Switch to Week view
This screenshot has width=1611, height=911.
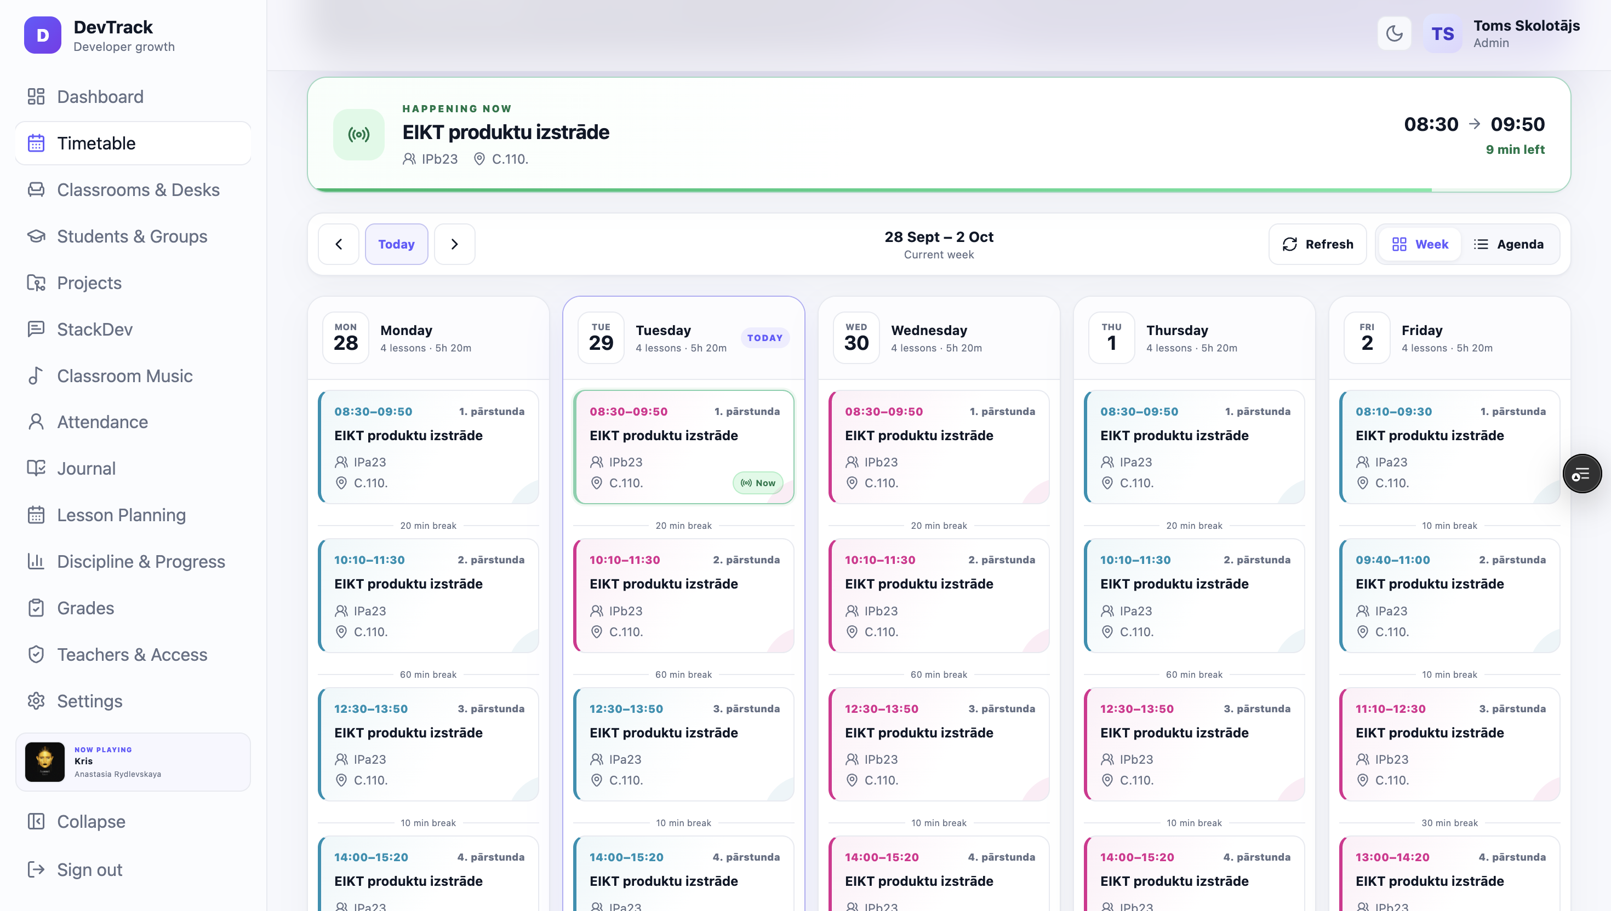[1420, 244]
